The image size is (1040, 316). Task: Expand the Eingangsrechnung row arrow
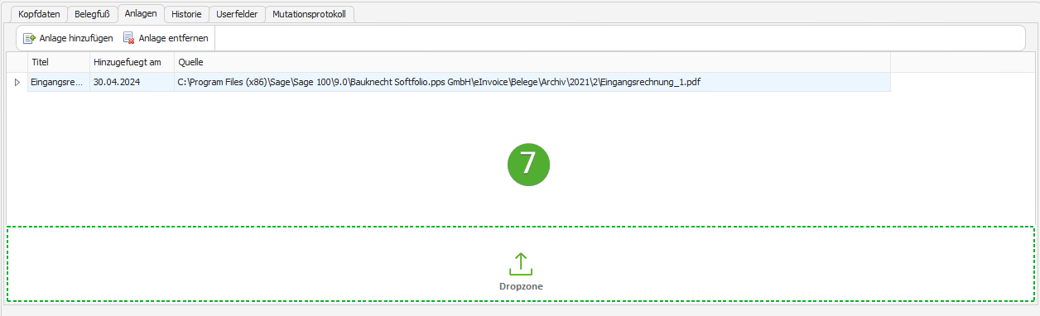17,82
